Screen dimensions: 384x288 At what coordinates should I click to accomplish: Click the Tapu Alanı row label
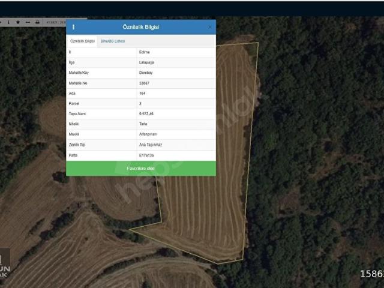point(77,114)
